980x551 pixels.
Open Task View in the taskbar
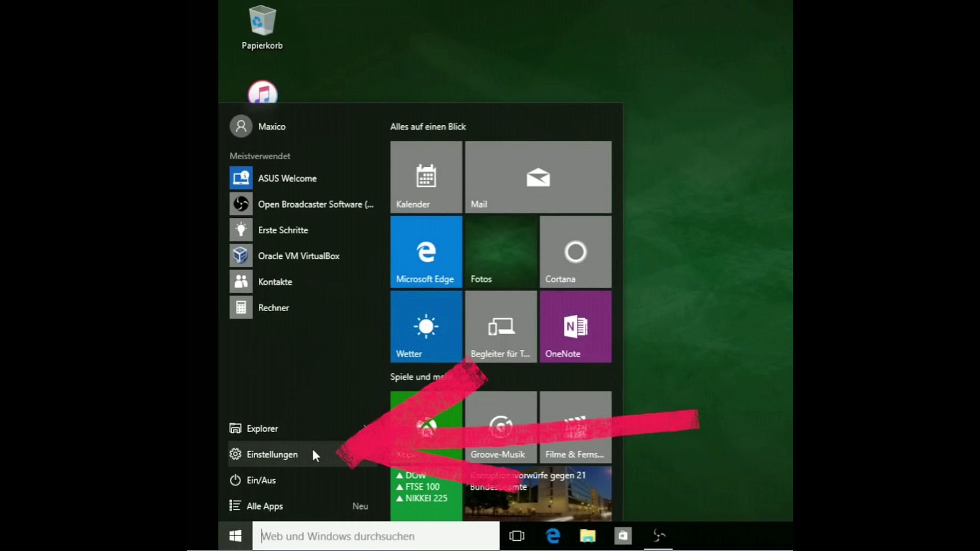[517, 536]
